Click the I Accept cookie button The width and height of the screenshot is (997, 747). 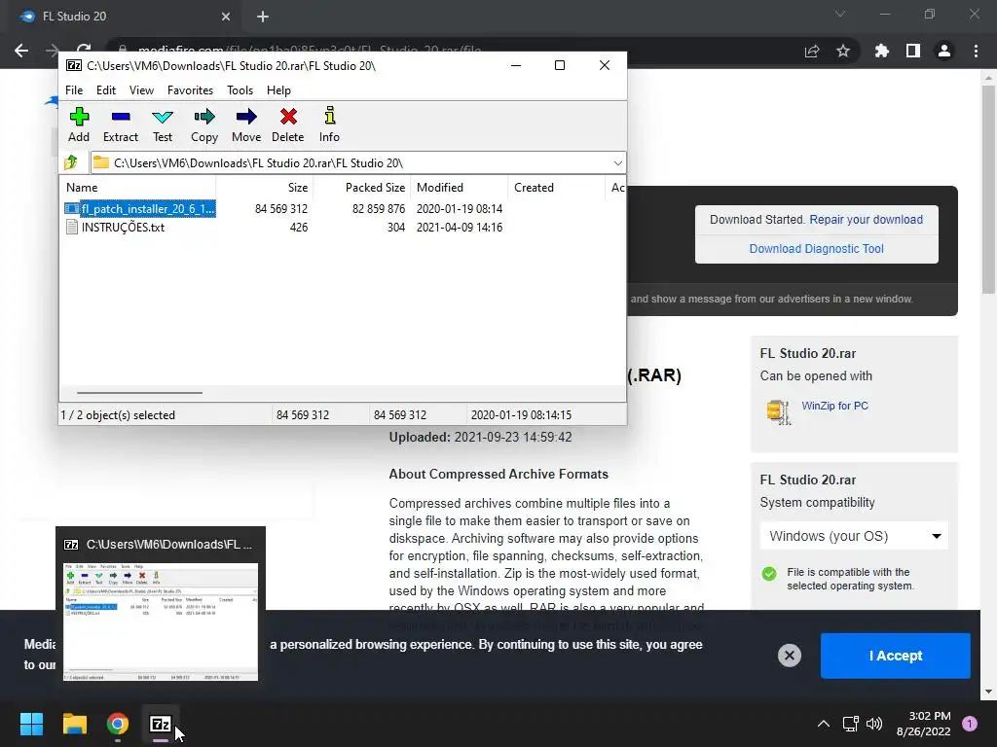896,656
